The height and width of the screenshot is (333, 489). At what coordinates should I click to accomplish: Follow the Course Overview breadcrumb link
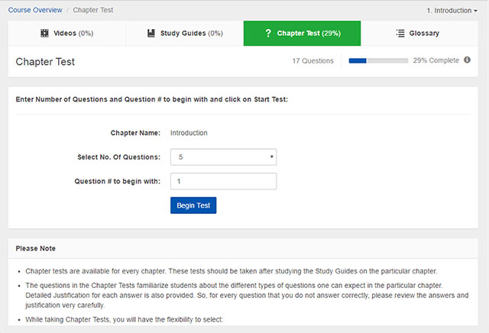pyautogui.click(x=36, y=11)
